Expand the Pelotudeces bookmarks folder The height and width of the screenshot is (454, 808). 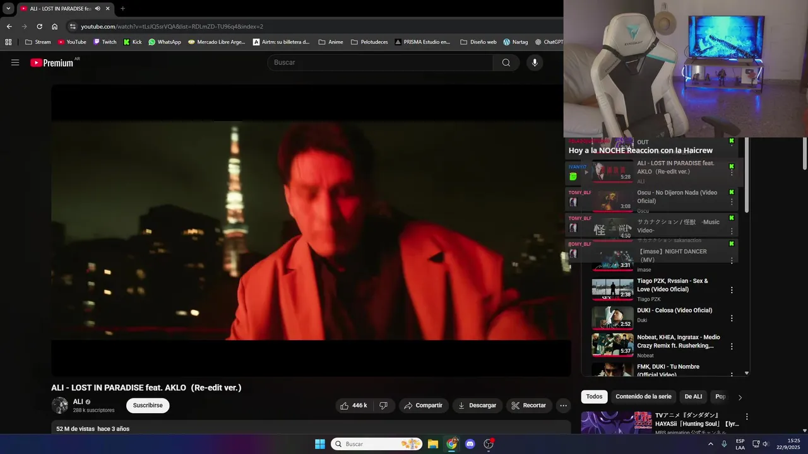[369, 42]
